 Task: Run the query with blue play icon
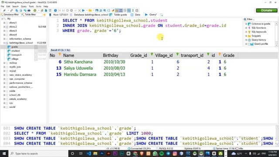click(83, 10)
